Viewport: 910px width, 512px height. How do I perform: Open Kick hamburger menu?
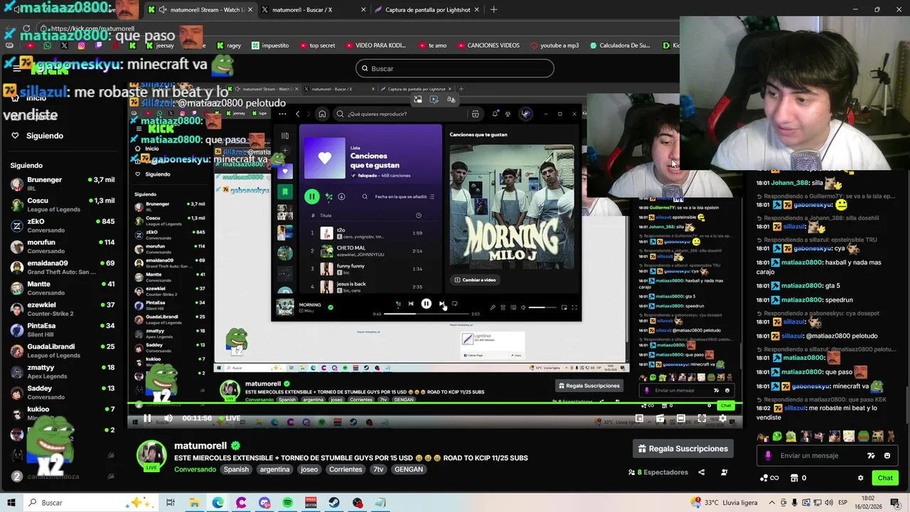[x=16, y=68]
